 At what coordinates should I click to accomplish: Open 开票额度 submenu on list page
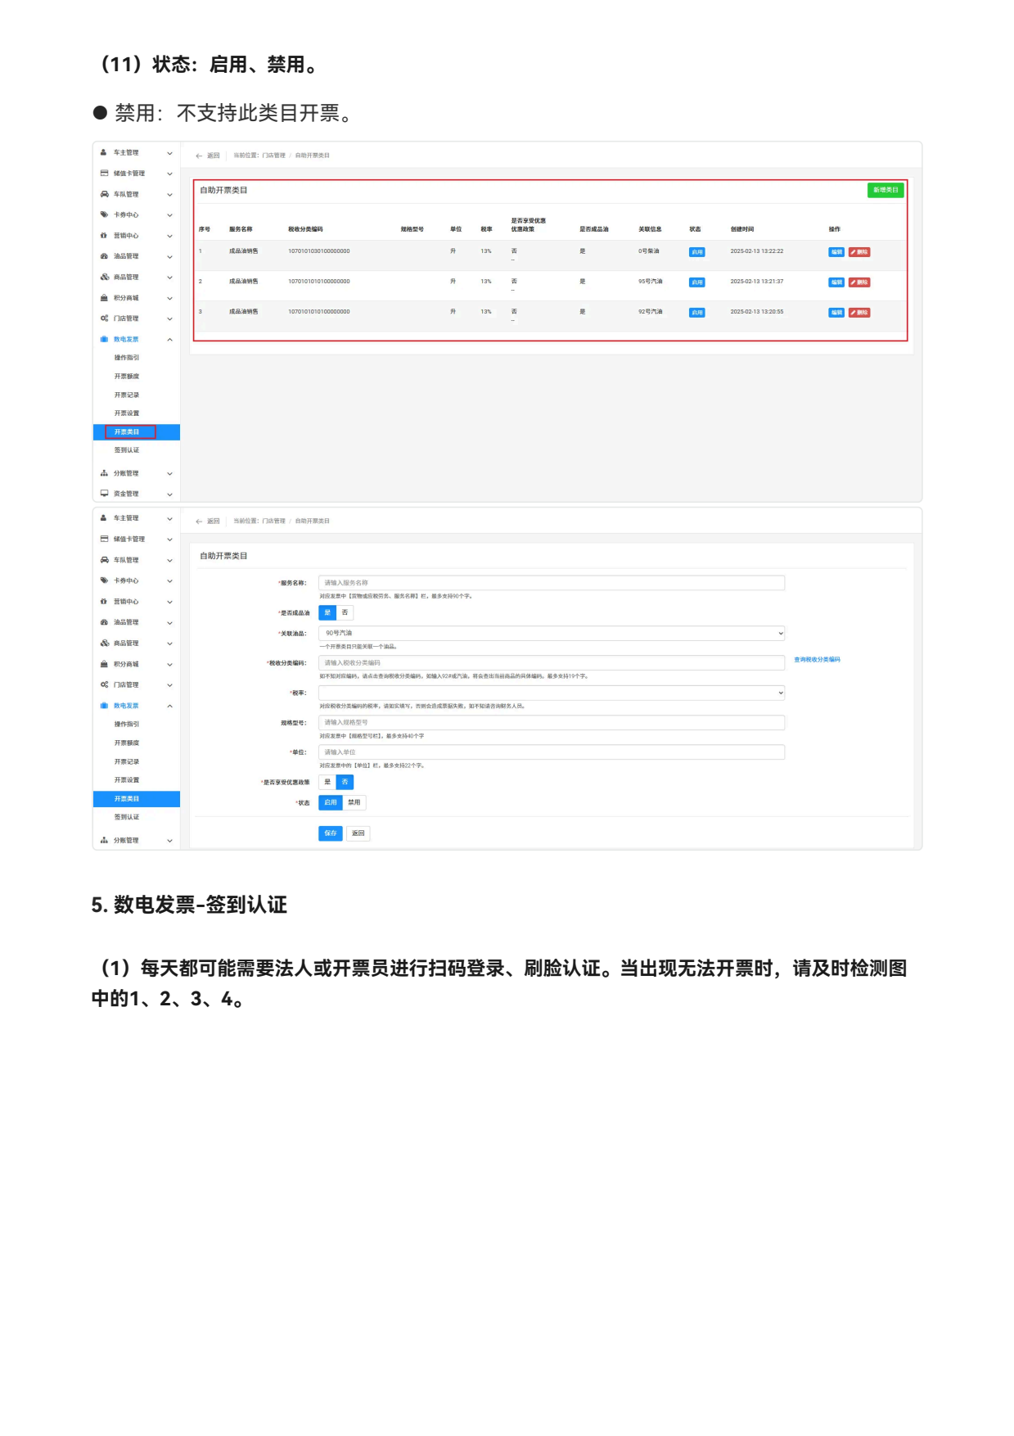[127, 377]
